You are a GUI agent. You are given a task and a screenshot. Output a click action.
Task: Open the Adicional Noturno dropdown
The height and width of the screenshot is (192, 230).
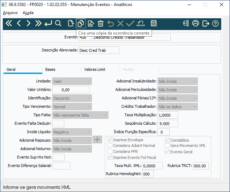tap(72, 149)
